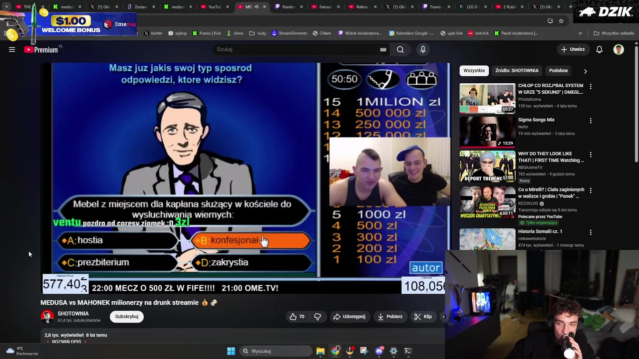The width and height of the screenshot is (639, 359).
Task: Go to the YouTube Premium home logo
Action: [42, 49]
